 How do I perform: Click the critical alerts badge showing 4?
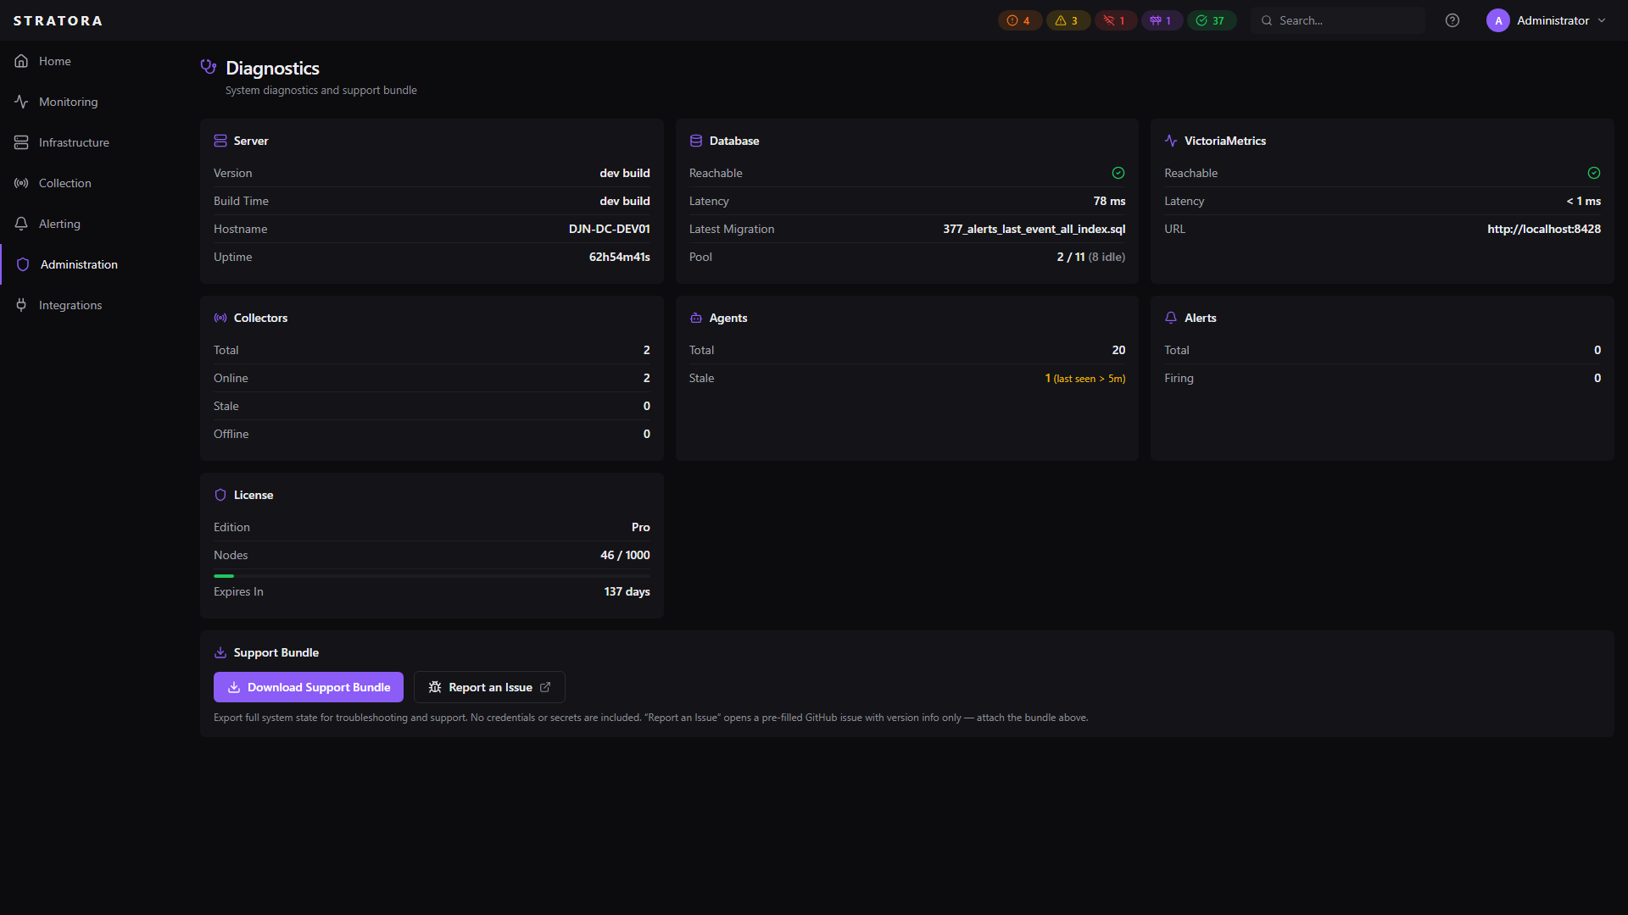[x=1019, y=20]
